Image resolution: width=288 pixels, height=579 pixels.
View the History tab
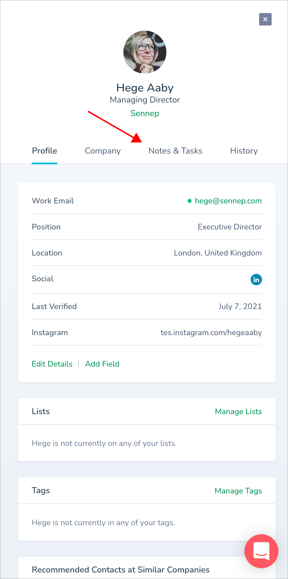coord(244,151)
